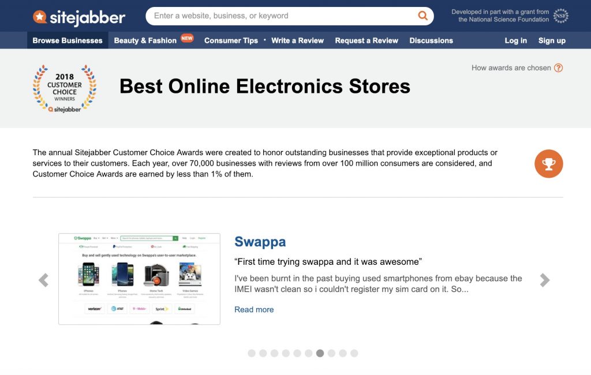Select the active seventh carousel dot

(320, 353)
